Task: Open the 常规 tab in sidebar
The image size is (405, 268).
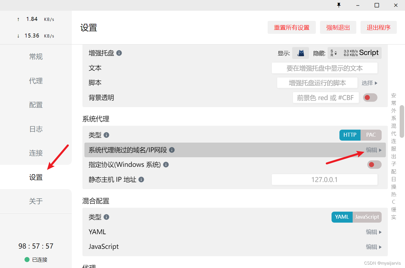Action: tap(36, 57)
